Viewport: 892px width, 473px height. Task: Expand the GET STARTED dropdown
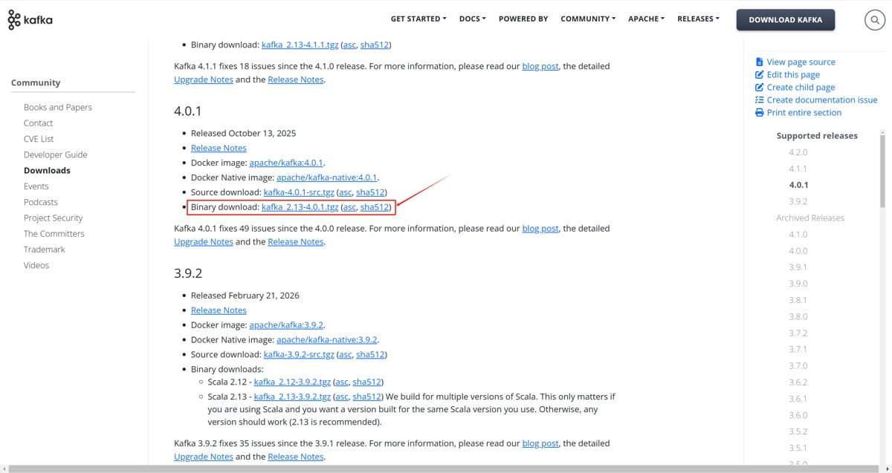418,19
